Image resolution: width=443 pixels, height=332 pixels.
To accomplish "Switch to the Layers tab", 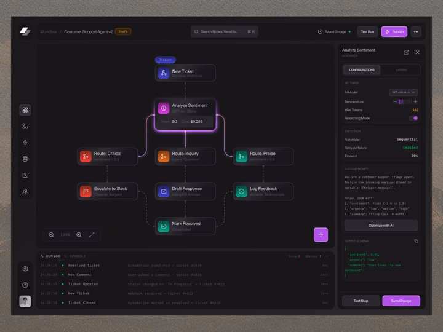I will pos(401,69).
